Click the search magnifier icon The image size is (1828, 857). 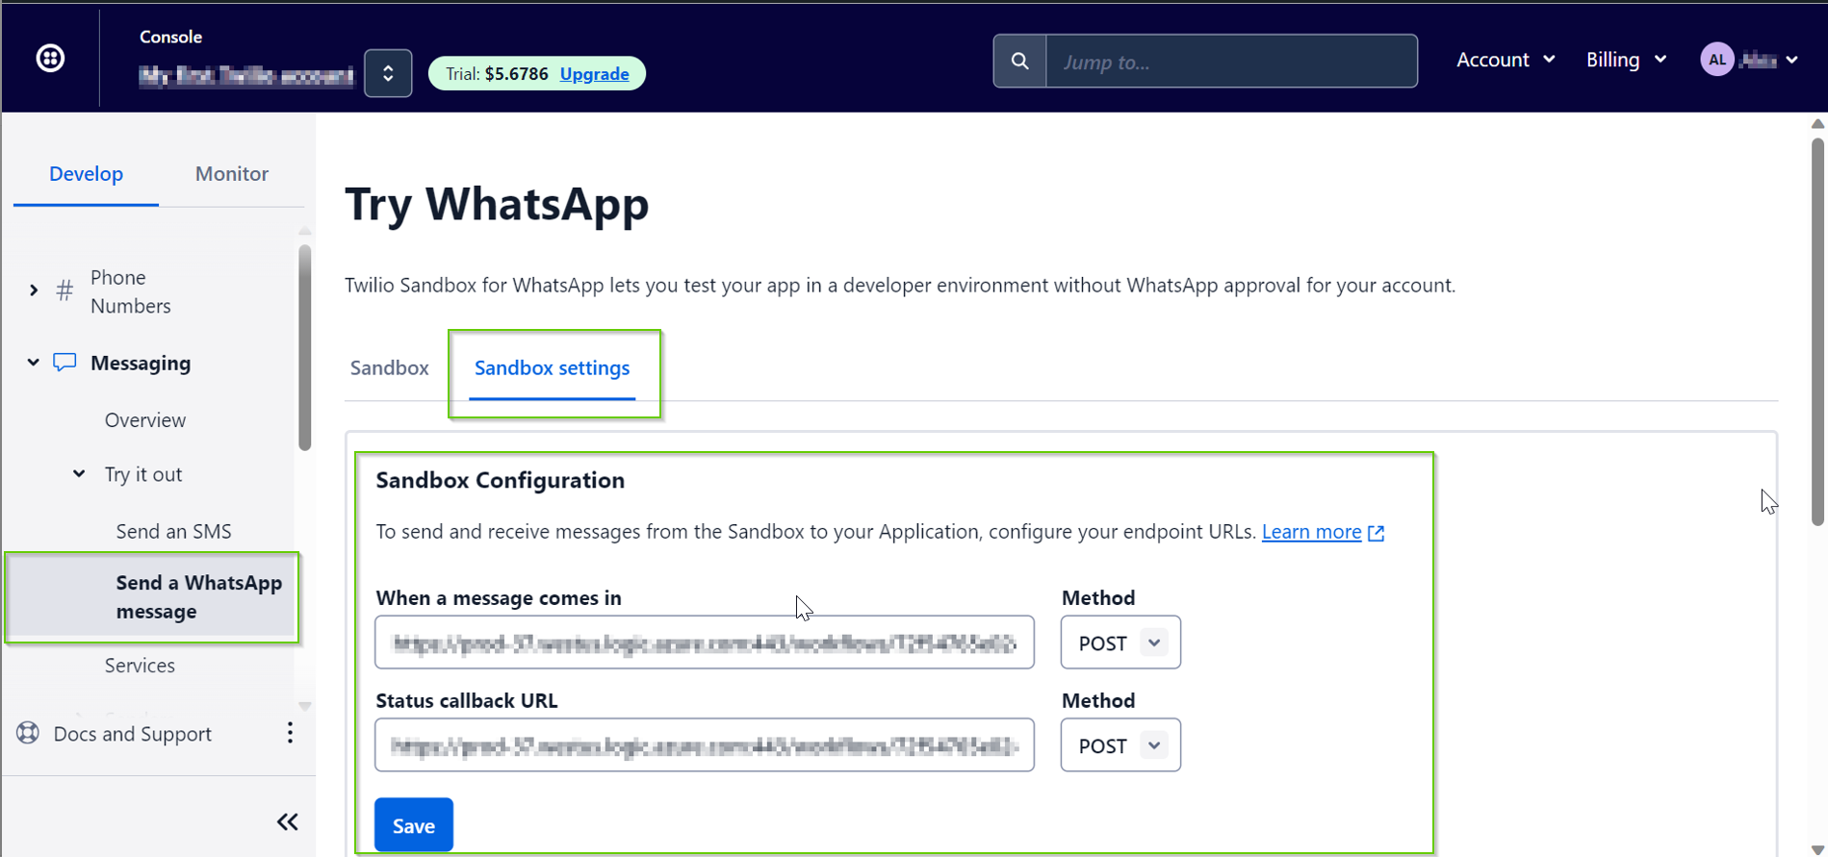click(x=1019, y=62)
